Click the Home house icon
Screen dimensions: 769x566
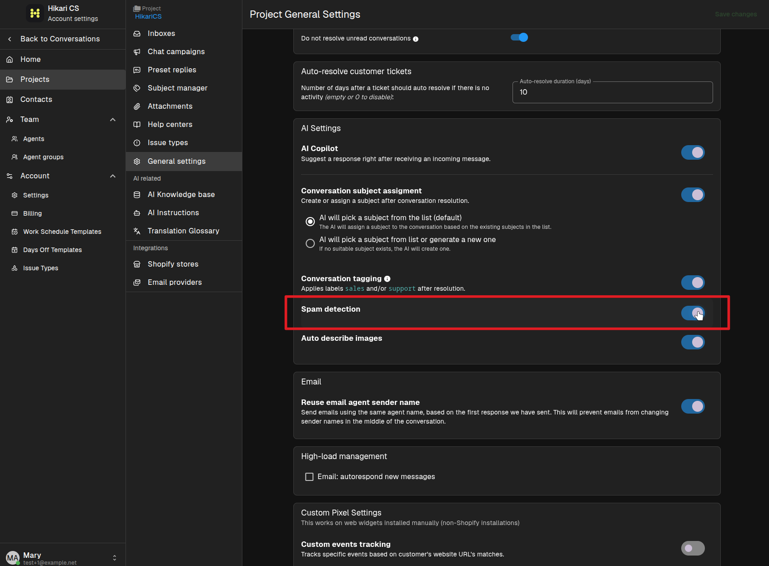pos(10,59)
